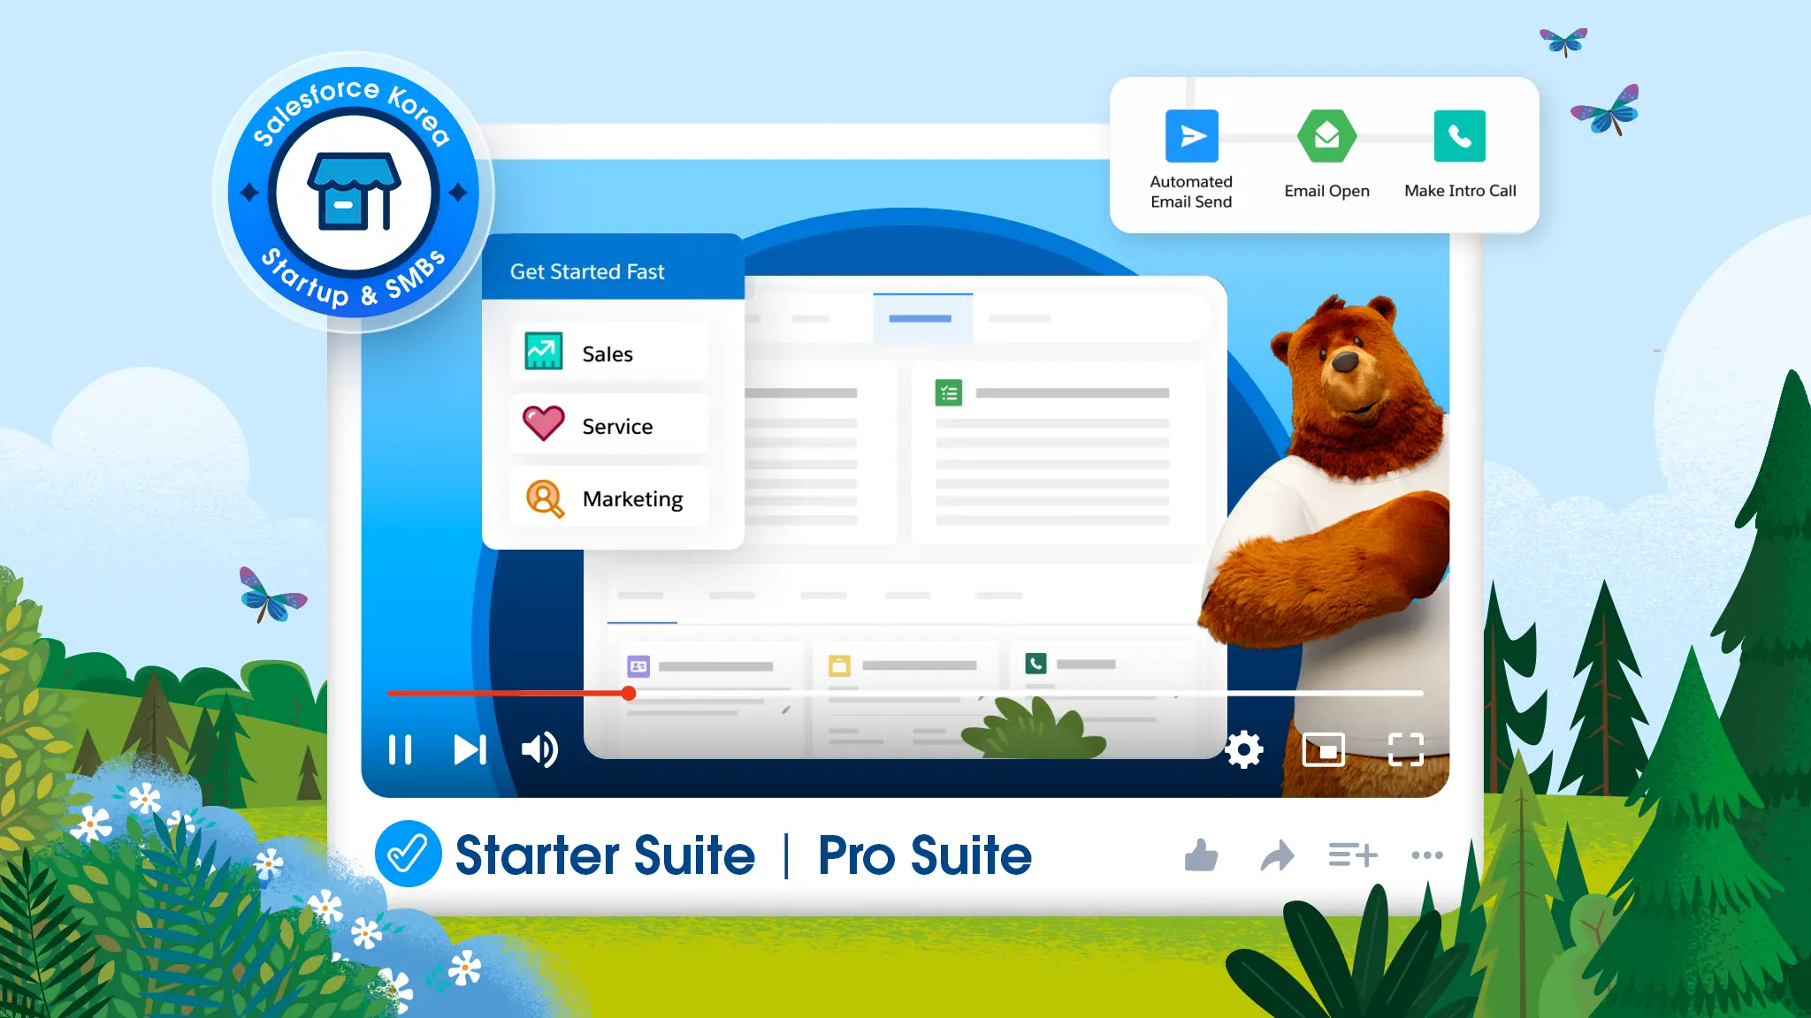Enter fullscreen mode
This screenshot has width=1811, height=1018.
click(1405, 749)
